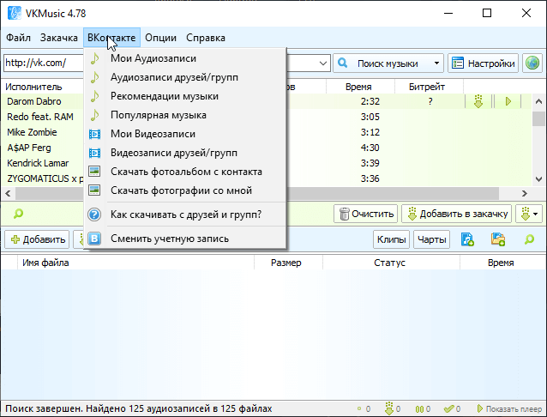Open the Опции menu

pos(160,38)
